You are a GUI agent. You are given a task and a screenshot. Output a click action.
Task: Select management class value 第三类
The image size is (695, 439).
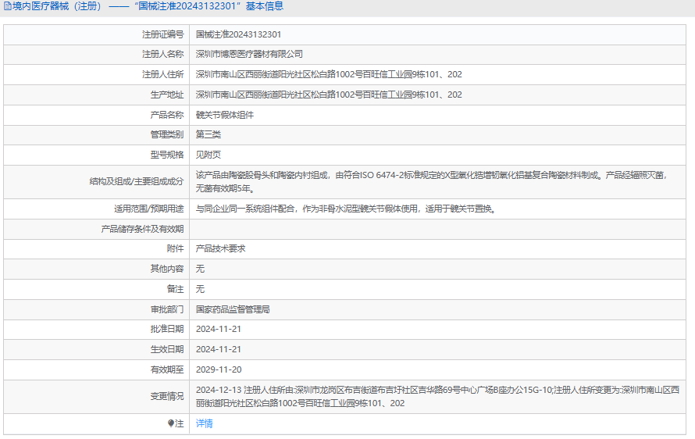(208, 135)
